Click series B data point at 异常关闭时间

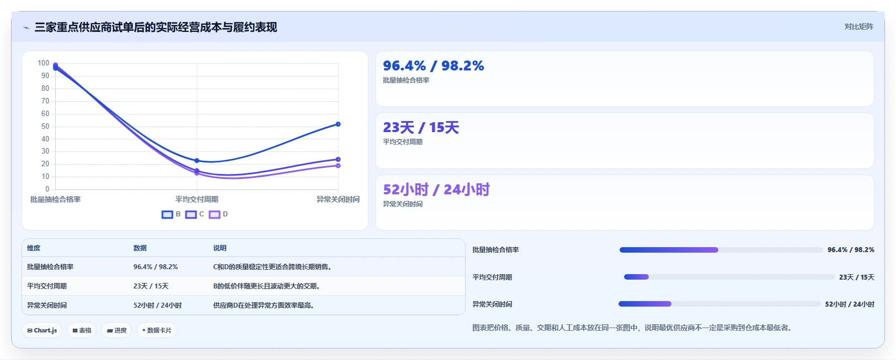(338, 124)
